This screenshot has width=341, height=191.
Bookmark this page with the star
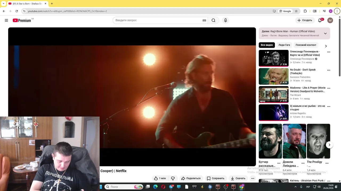(x=296, y=11)
